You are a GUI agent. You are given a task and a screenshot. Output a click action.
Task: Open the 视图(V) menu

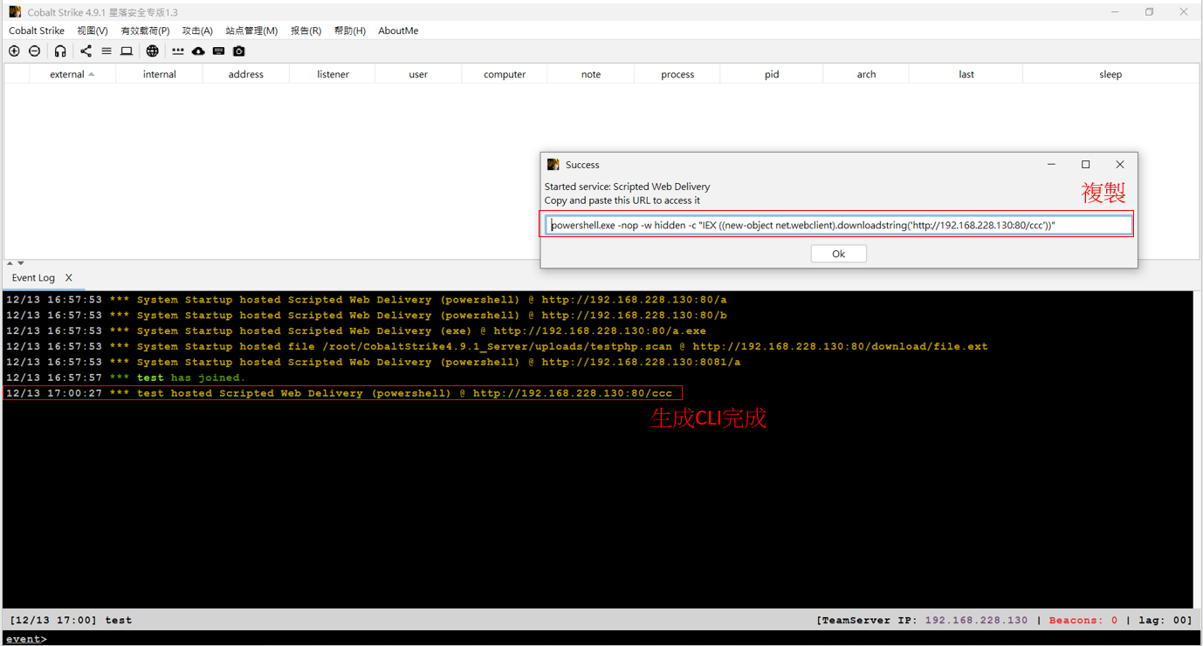pos(93,31)
